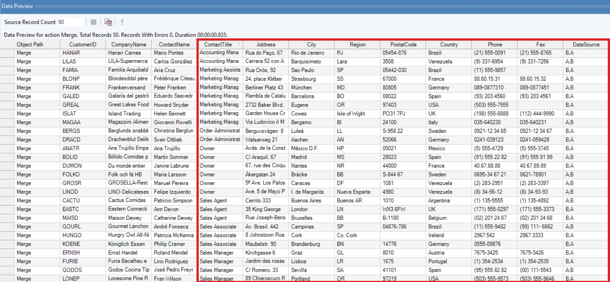This screenshot has height=282, width=610.
Task: Click the data verification clipboard icon
Action: [x=108, y=22]
